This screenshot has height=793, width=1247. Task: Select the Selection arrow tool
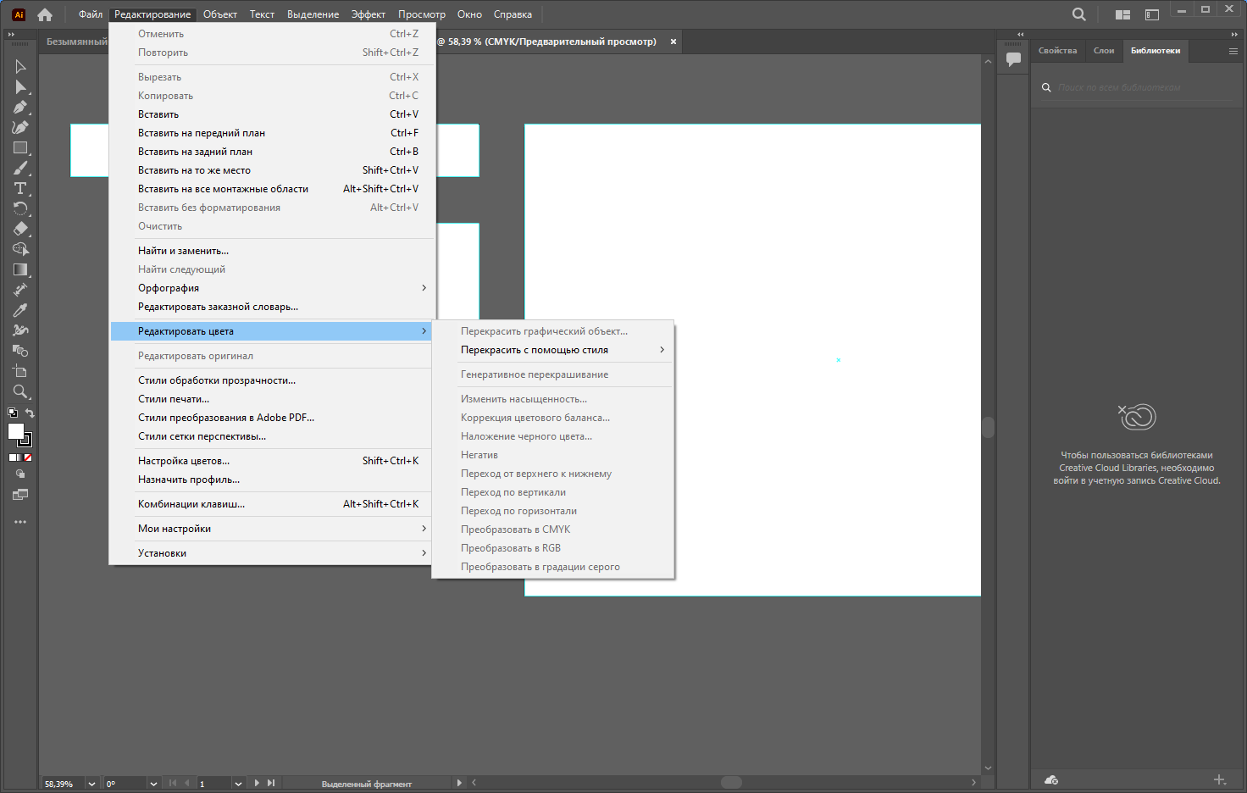click(x=20, y=66)
